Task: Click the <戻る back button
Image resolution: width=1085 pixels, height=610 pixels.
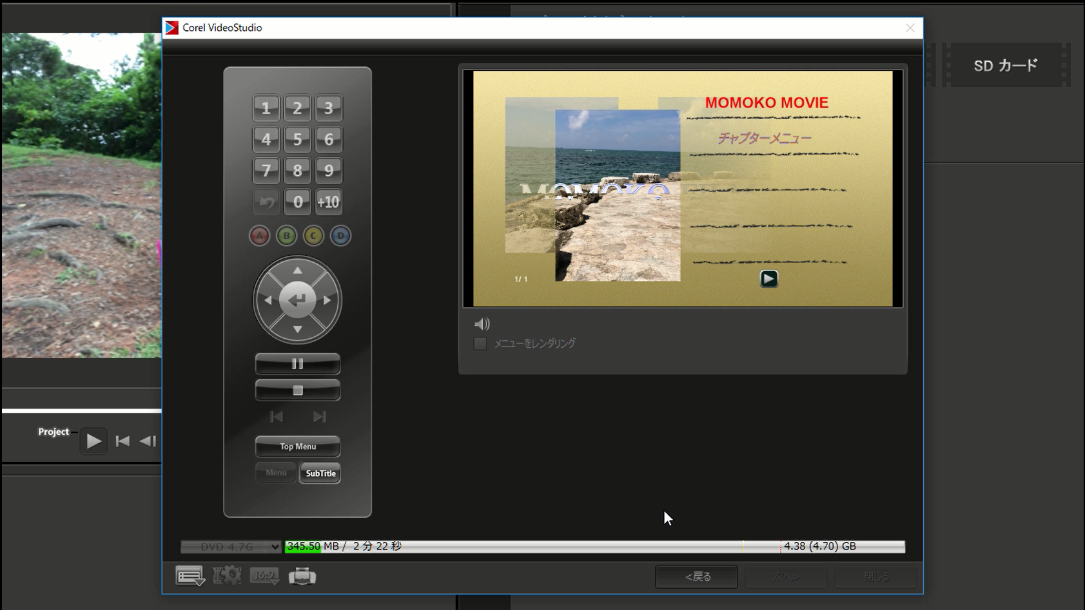Action: pos(696,577)
